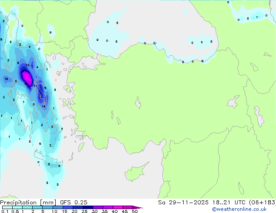Click the '18..21 UTC' time range

coord(229,203)
